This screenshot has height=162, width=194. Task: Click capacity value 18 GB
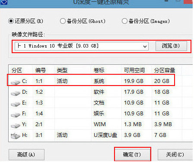tap(162, 92)
